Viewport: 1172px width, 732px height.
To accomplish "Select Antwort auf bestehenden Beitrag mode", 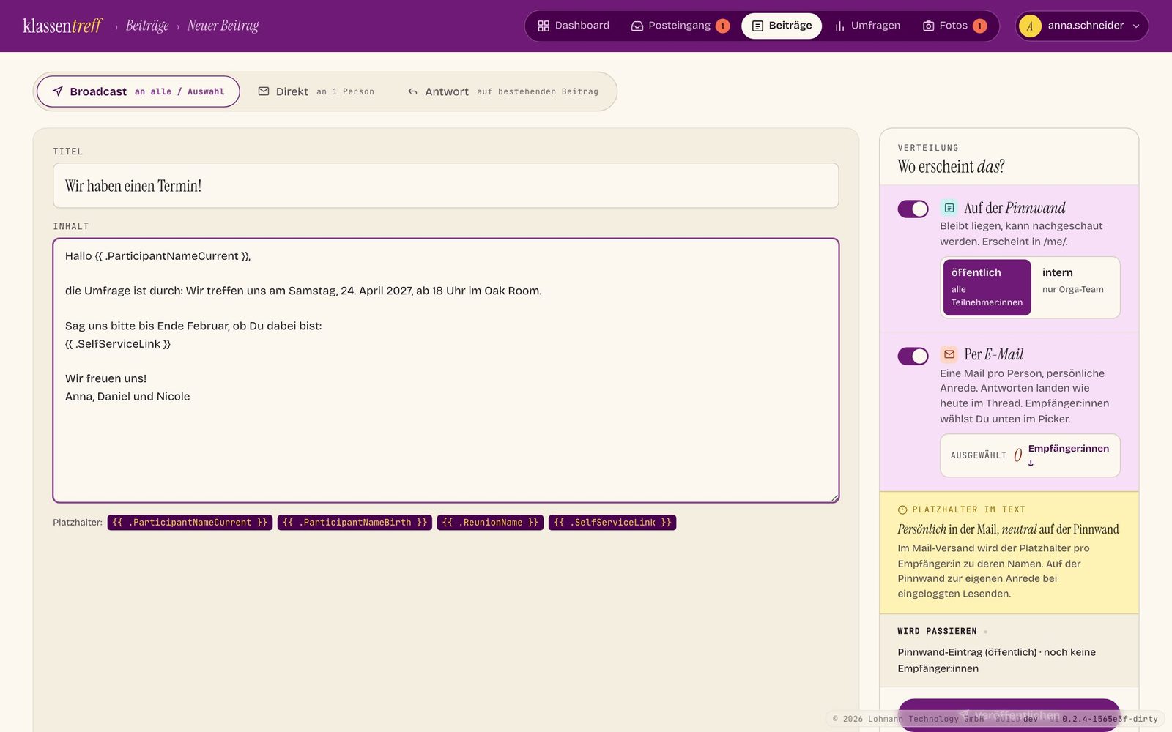I will 502,91.
